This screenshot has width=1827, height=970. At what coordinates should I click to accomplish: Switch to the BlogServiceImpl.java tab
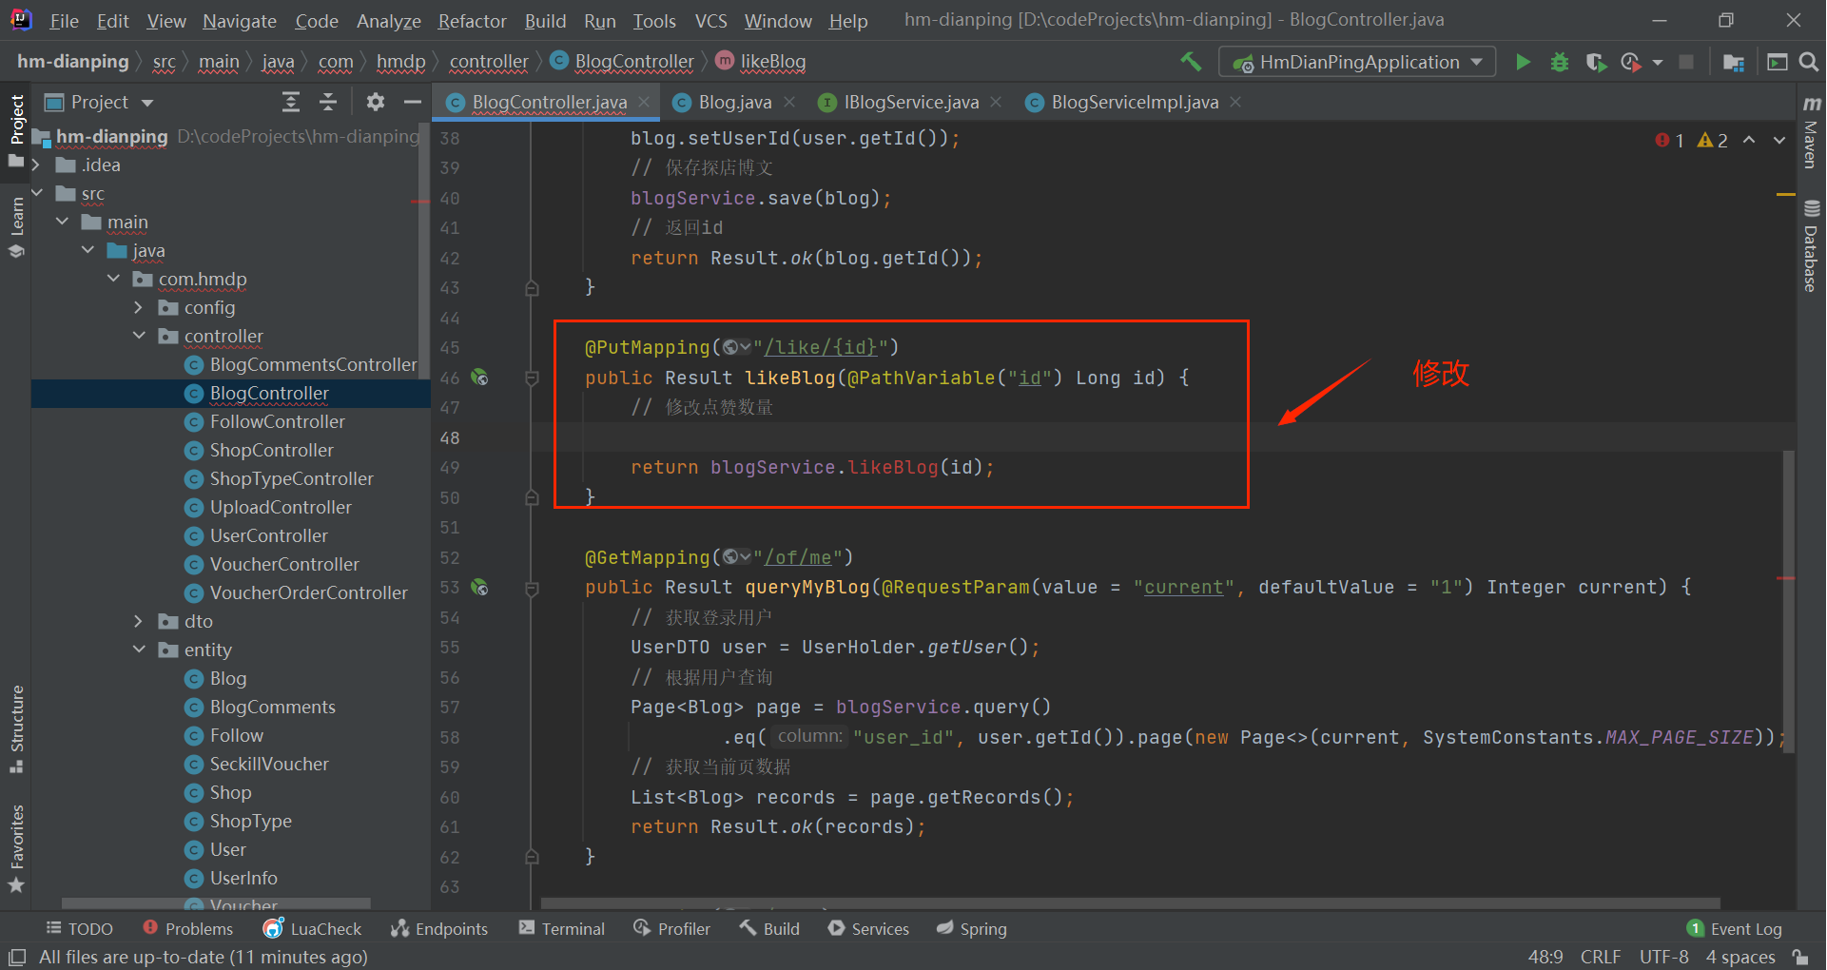click(x=1134, y=102)
